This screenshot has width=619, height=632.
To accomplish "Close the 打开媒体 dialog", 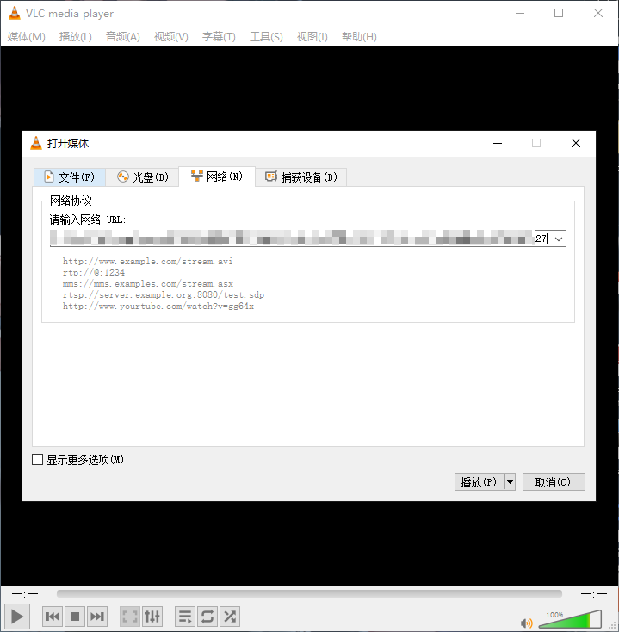I will click(x=575, y=143).
